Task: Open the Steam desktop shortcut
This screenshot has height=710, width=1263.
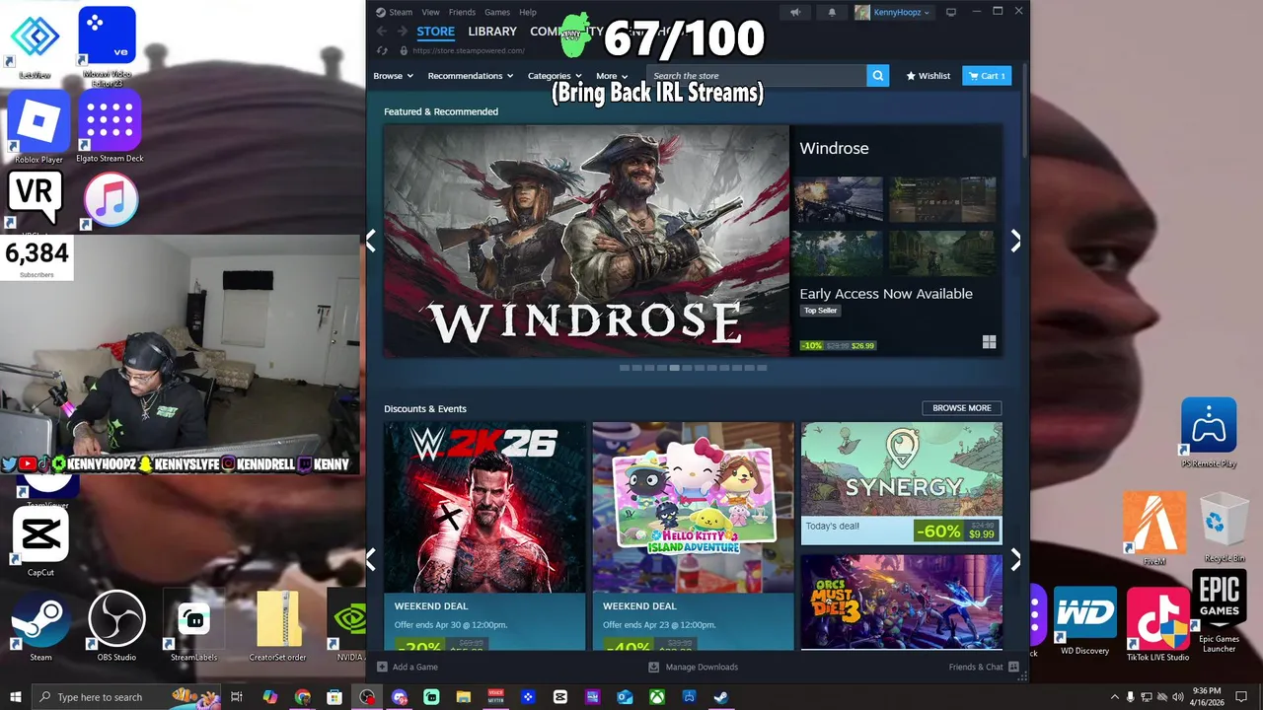Action: click(40, 626)
